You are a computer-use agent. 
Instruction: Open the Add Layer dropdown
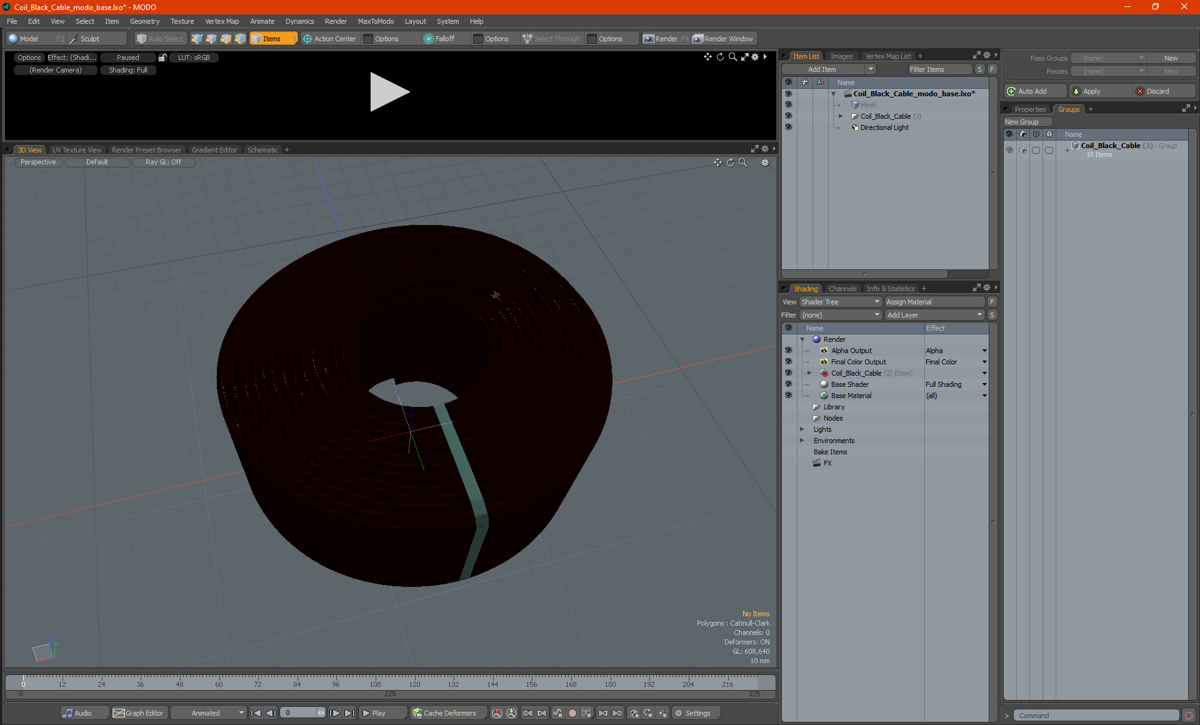tap(934, 315)
